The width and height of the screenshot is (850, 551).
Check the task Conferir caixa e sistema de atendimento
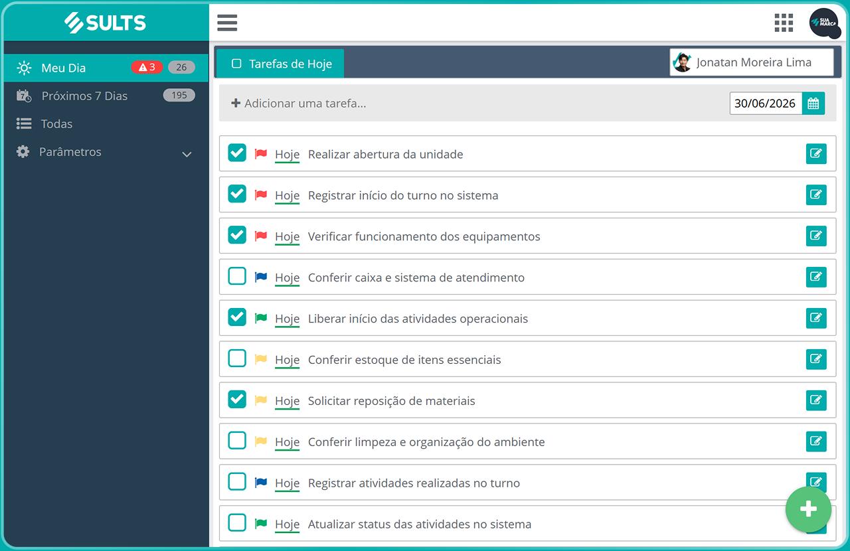[x=237, y=277]
